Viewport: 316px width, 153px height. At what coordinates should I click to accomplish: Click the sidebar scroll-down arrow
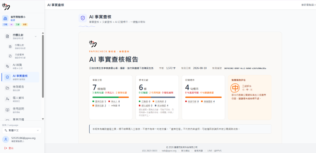click(x=43, y=119)
